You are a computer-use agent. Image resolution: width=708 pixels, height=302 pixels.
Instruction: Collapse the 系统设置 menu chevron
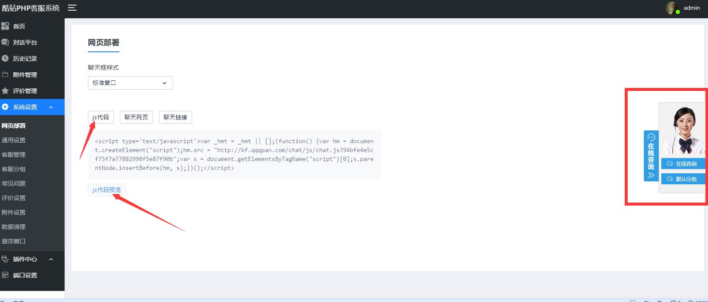pyautogui.click(x=51, y=107)
